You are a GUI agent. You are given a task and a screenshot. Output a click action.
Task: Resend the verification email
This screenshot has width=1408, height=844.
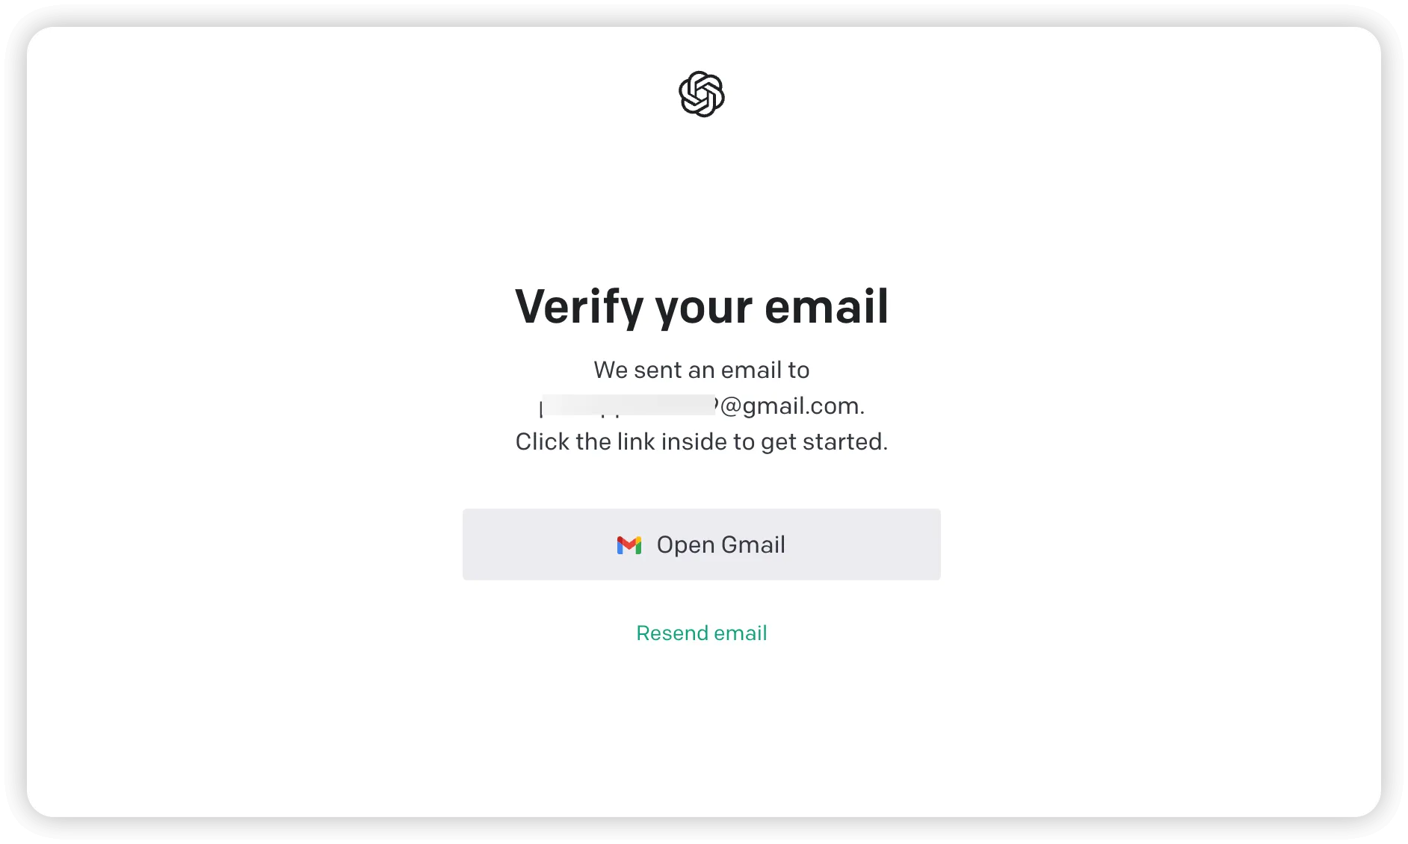pos(701,633)
